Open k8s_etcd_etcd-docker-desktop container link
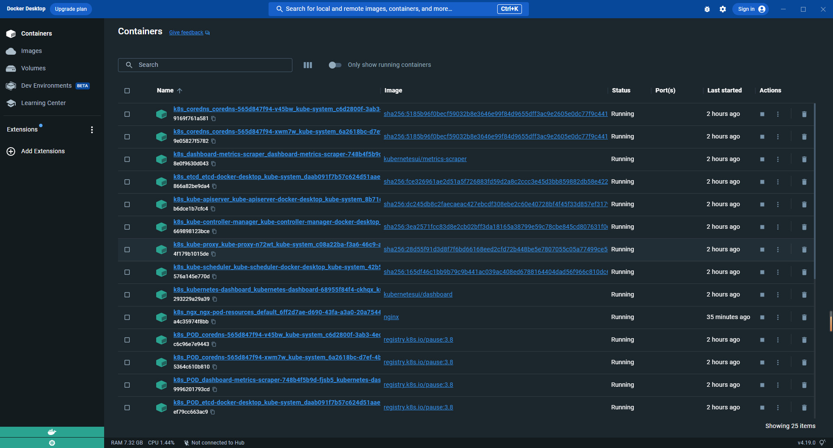The height and width of the screenshot is (448, 833). click(277, 177)
